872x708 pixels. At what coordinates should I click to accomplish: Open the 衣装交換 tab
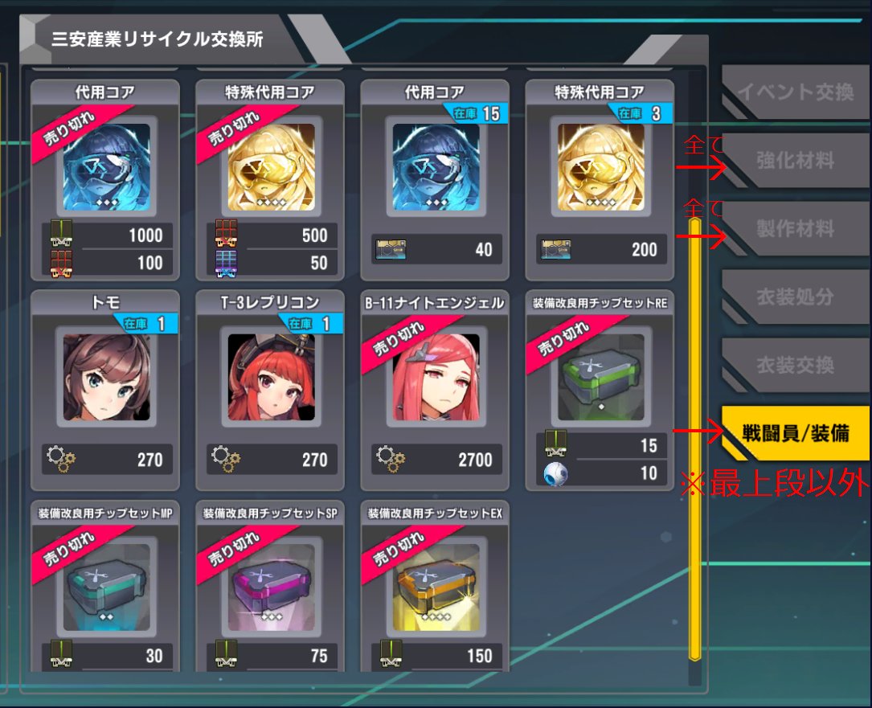[x=796, y=366]
